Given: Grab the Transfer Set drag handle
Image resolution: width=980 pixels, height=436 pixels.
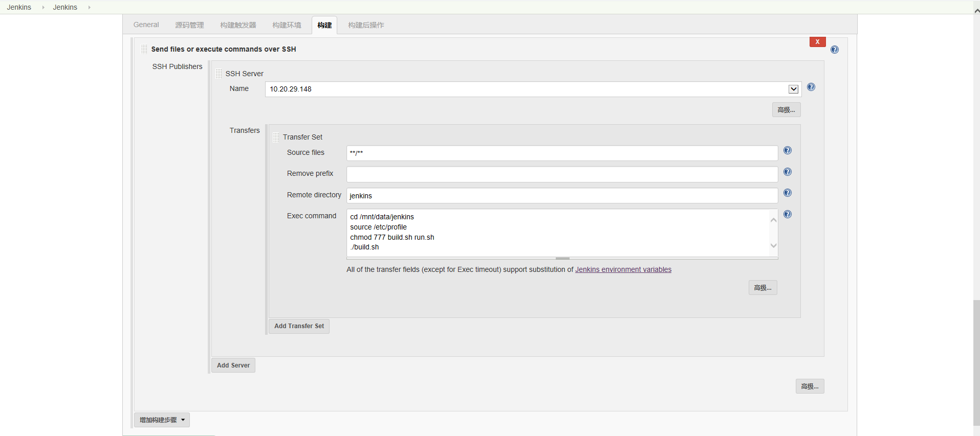Looking at the screenshot, I should [276, 137].
